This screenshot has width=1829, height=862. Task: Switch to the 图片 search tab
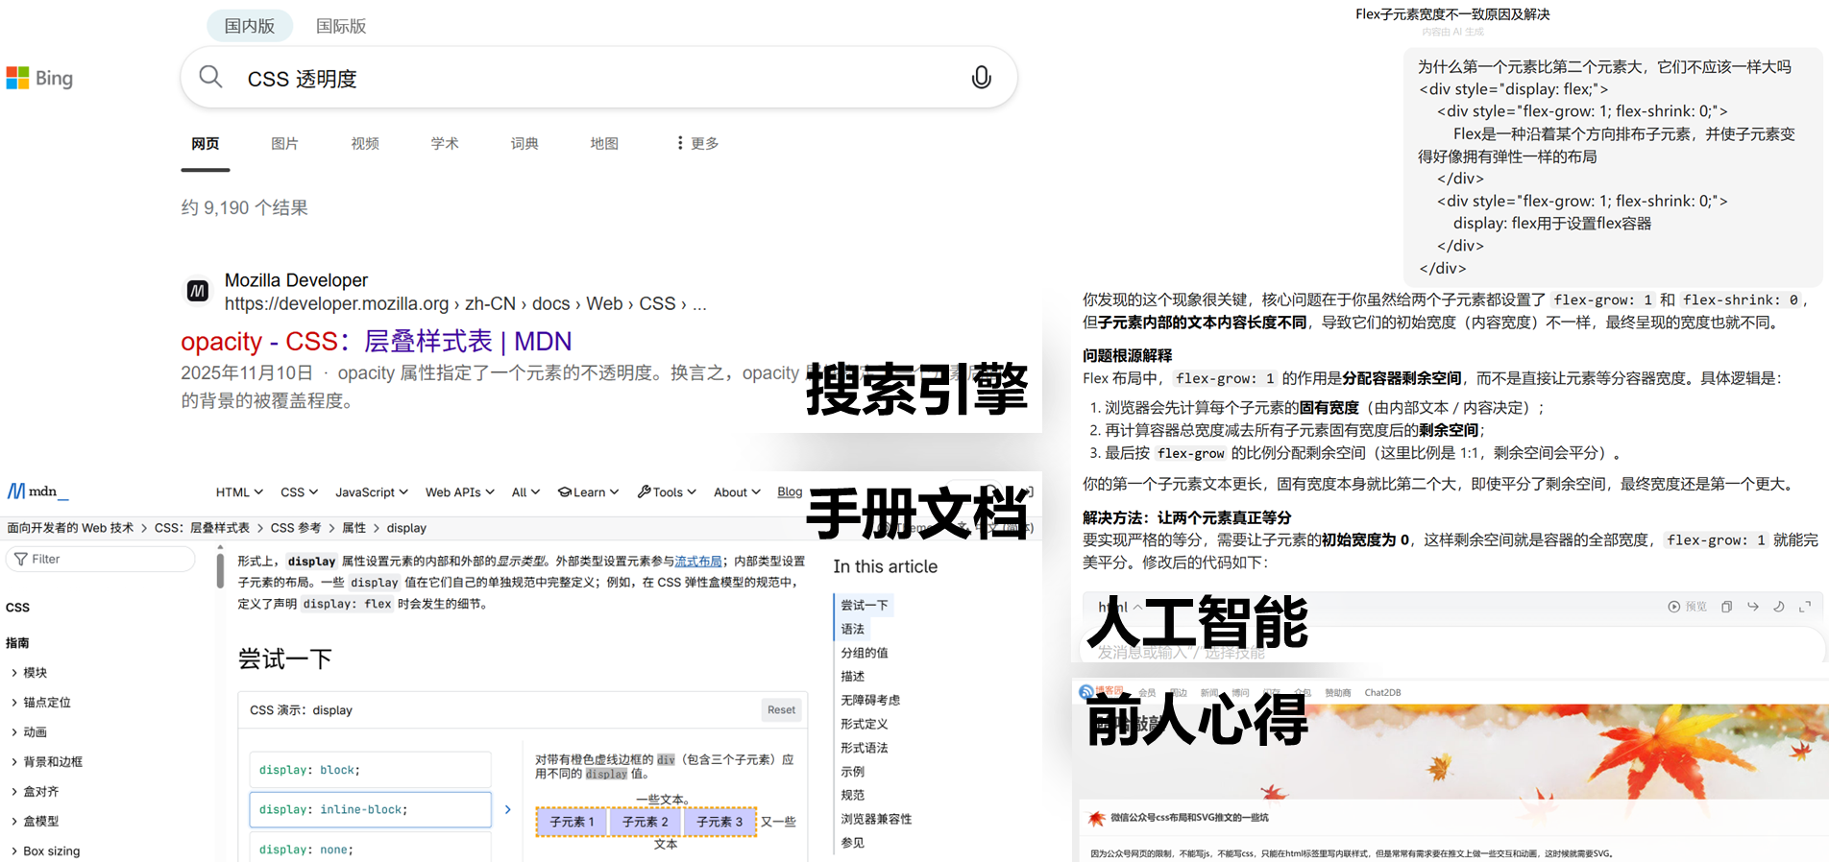(284, 143)
